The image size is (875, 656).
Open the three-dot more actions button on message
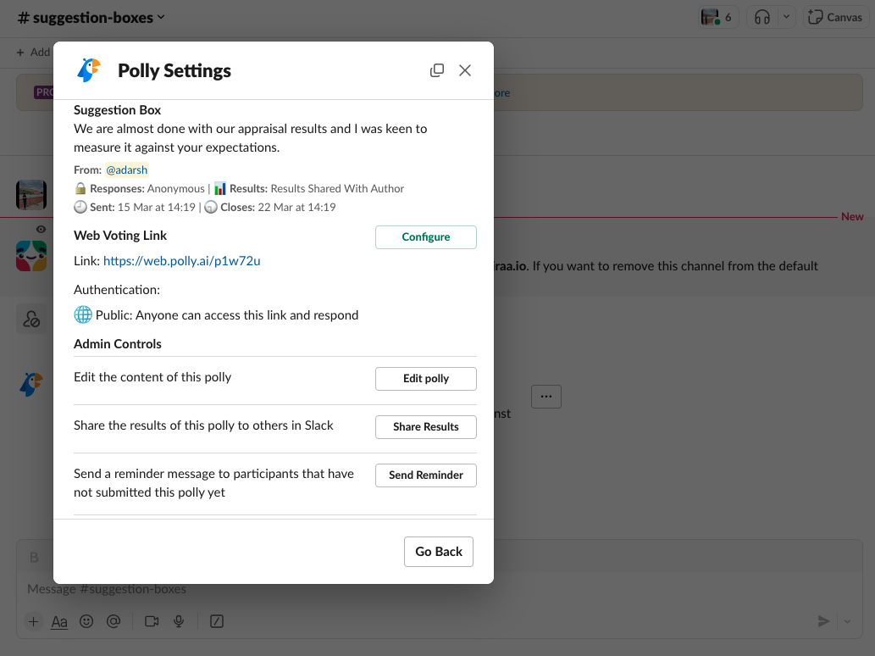coord(546,397)
